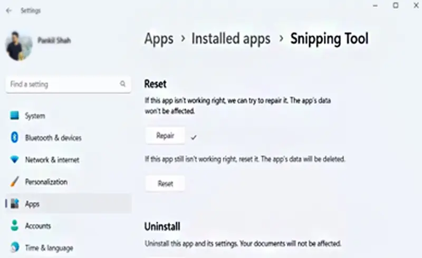Click the Bluetooth icon in sidebar
422x258 pixels.
15,137
